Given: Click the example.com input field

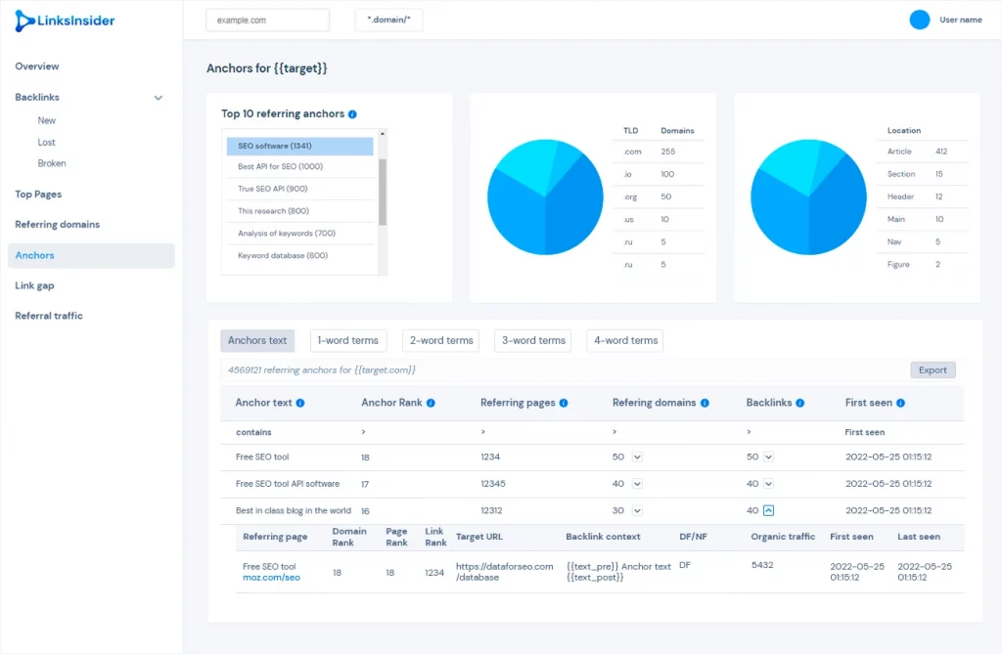Looking at the screenshot, I should [268, 21].
